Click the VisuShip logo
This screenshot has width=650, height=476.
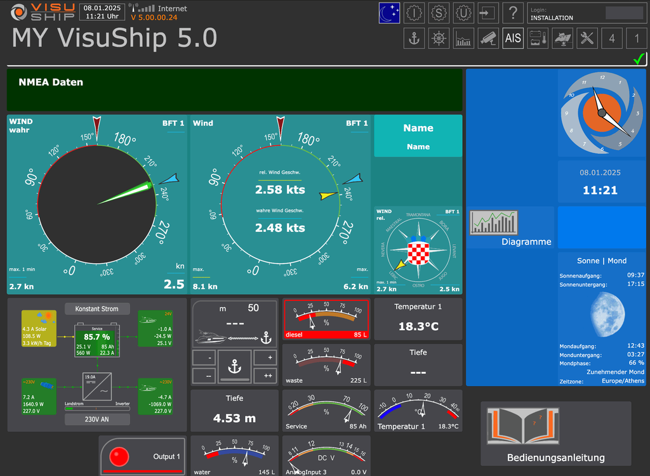coord(43,12)
